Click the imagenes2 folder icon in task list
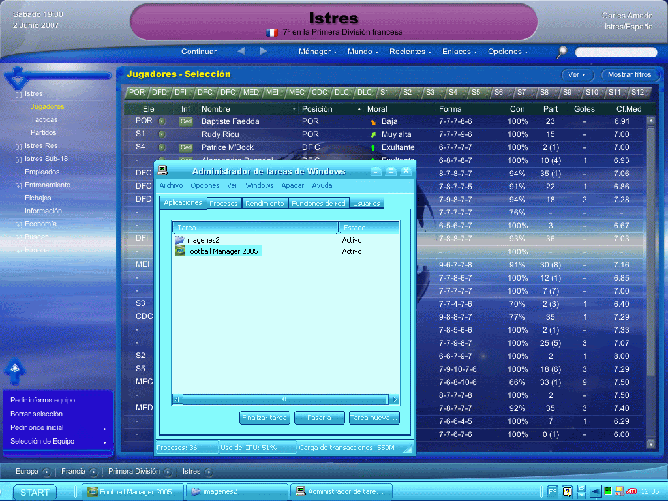Image resolution: width=668 pixels, height=501 pixels. (179, 240)
